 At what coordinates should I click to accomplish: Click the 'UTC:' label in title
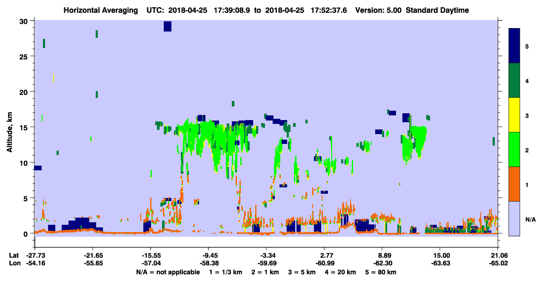coord(156,10)
